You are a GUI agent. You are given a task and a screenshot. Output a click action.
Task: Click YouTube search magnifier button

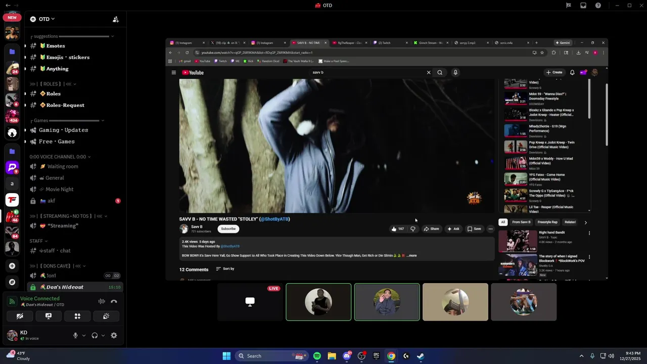(440, 72)
